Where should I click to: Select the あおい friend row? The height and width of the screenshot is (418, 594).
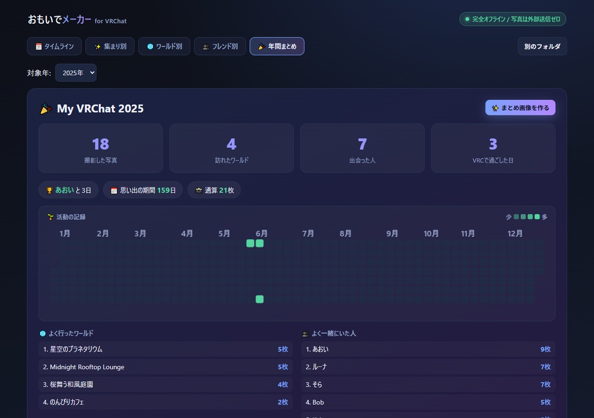(428, 349)
